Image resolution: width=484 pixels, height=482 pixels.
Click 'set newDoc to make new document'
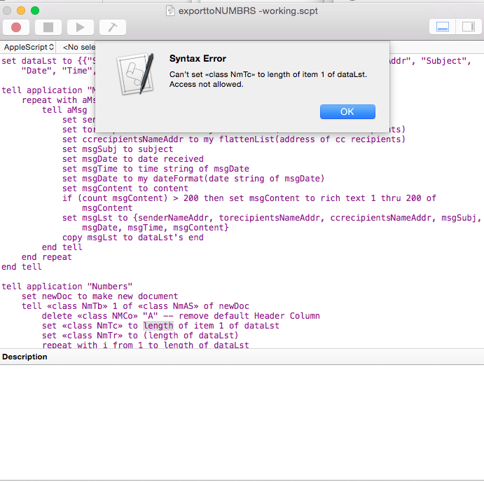(x=99, y=296)
